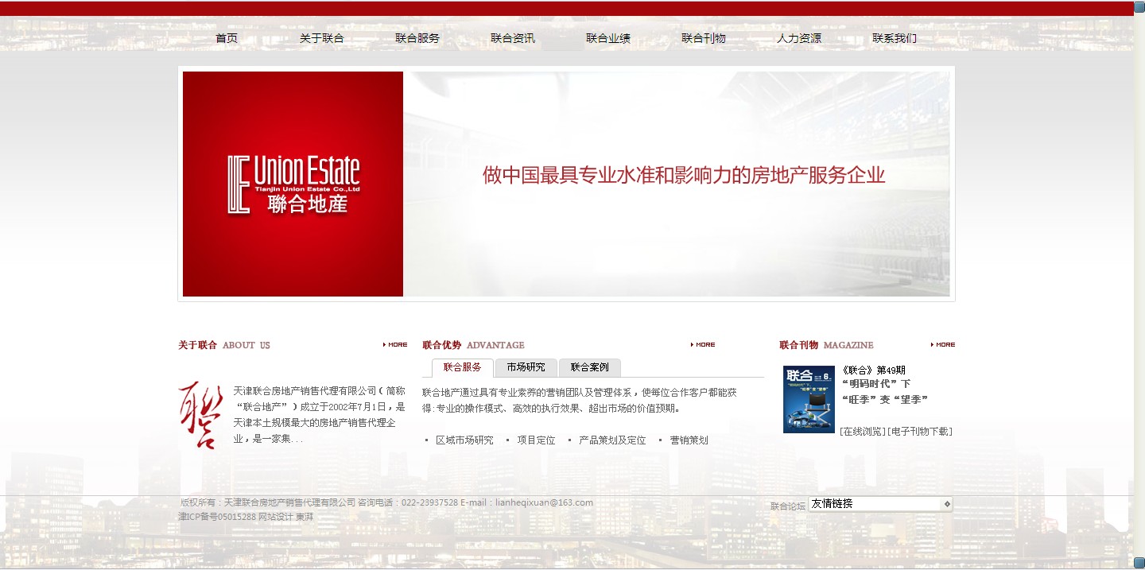Viewport: 1145px width, 570px height.
Task: Go to 联合服务 in top navigation
Action: click(417, 38)
